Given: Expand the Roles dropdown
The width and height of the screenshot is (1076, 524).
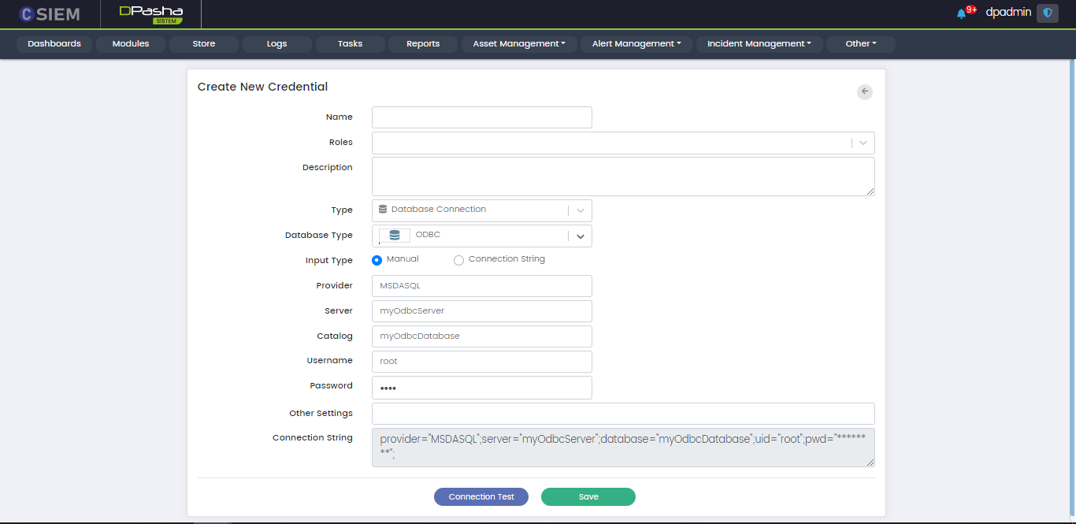Looking at the screenshot, I should click(x=863, y=143).
